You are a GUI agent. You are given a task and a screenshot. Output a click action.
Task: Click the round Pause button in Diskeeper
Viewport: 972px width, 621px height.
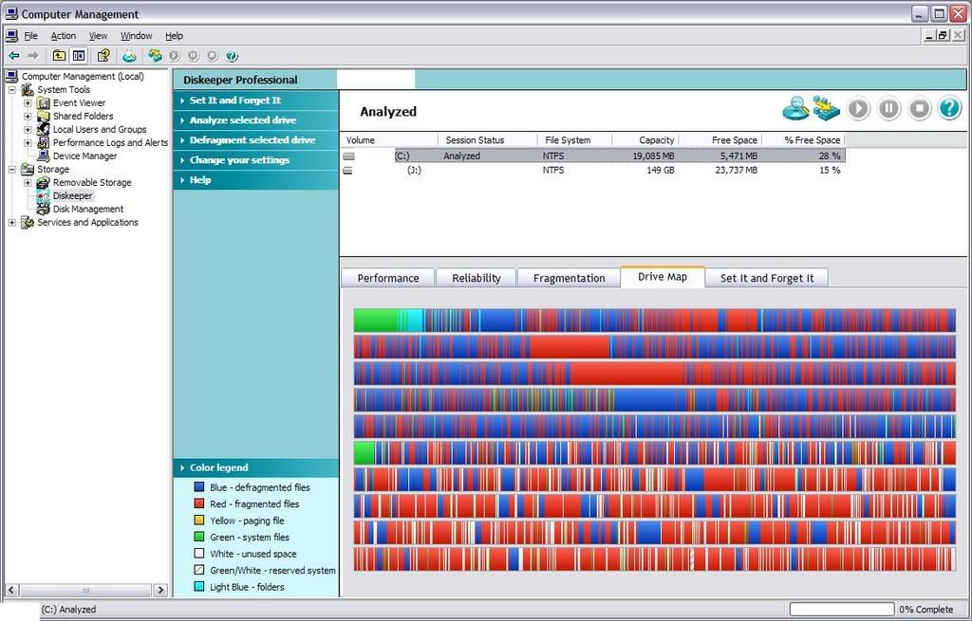pos(888,108)
